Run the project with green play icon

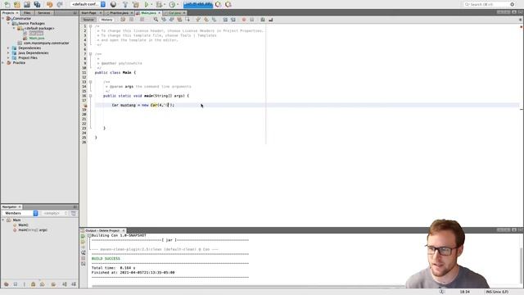pyautogui.click(x=147, y=4)
